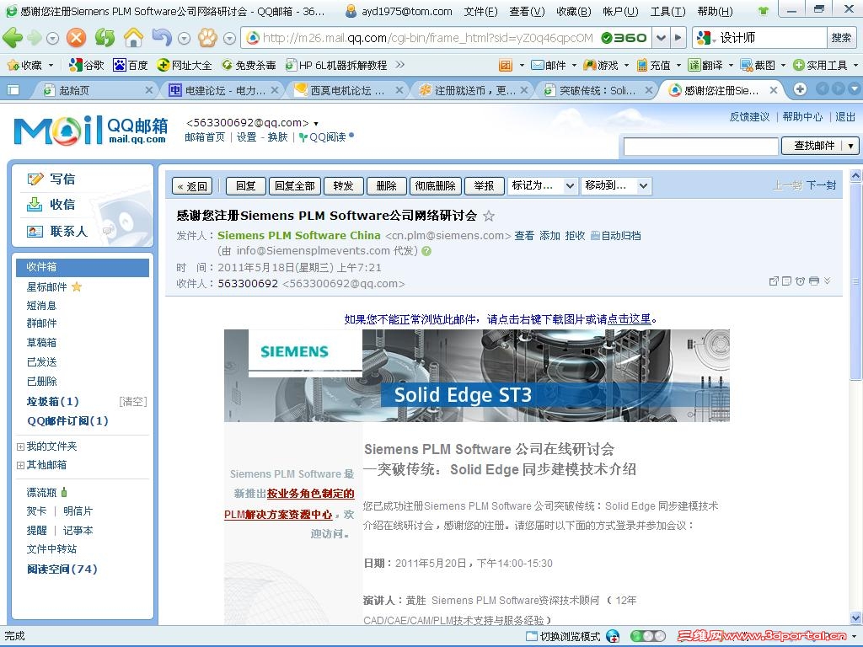
Task: Click the blue undo arrow icon
Action: point(162,38)
